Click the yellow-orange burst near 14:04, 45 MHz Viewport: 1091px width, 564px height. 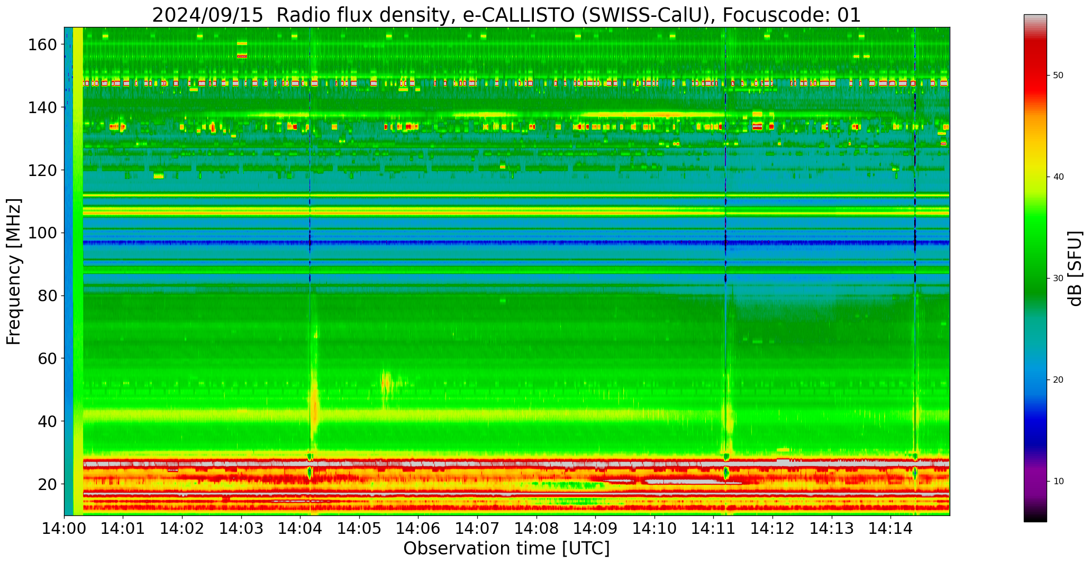click(x=314, y=404)
